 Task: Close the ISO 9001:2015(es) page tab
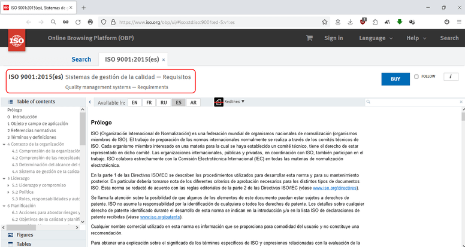164,60
